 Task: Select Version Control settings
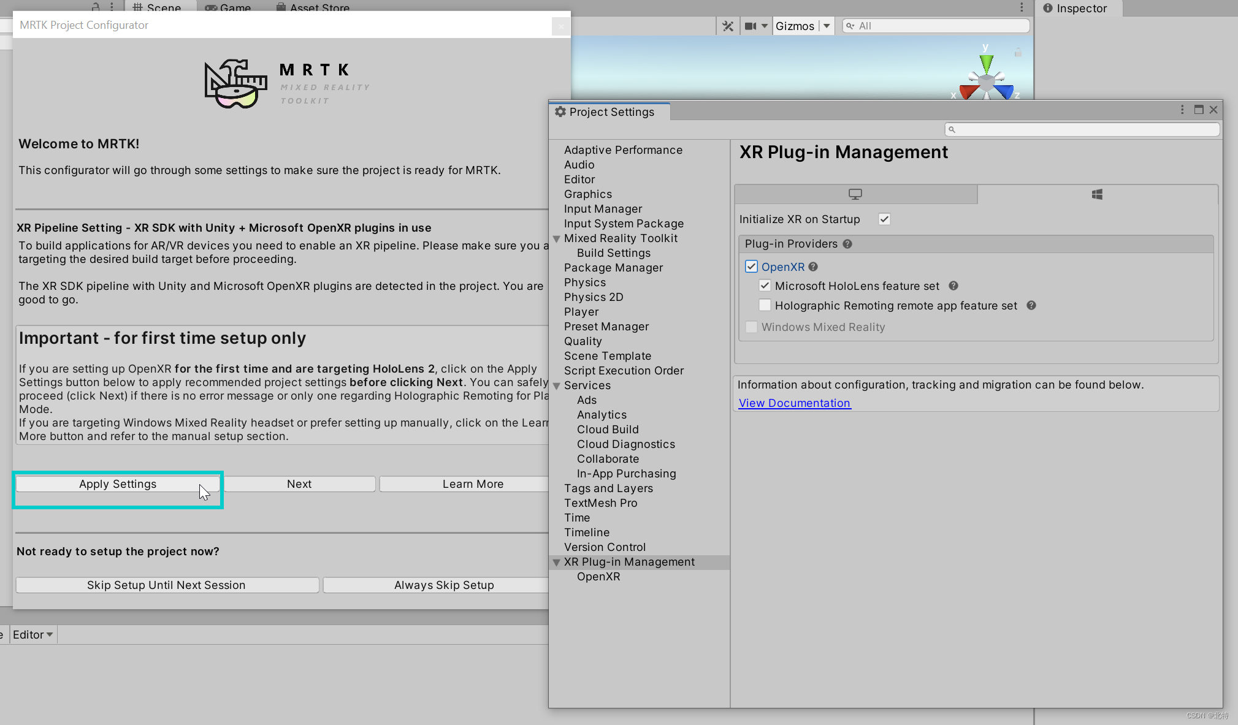605,547
